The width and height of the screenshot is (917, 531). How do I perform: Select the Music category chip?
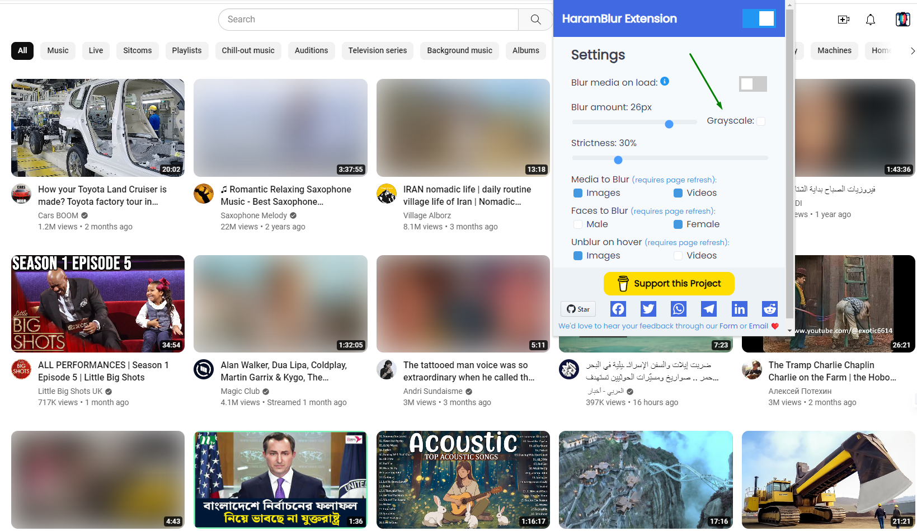58,50
